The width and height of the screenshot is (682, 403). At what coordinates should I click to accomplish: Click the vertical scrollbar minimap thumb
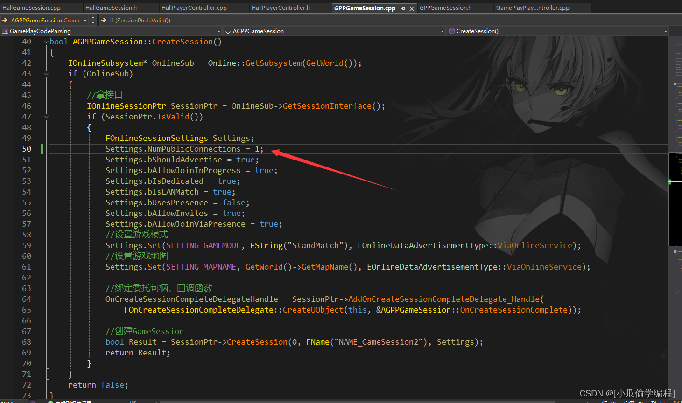click(x=675, y=199)
